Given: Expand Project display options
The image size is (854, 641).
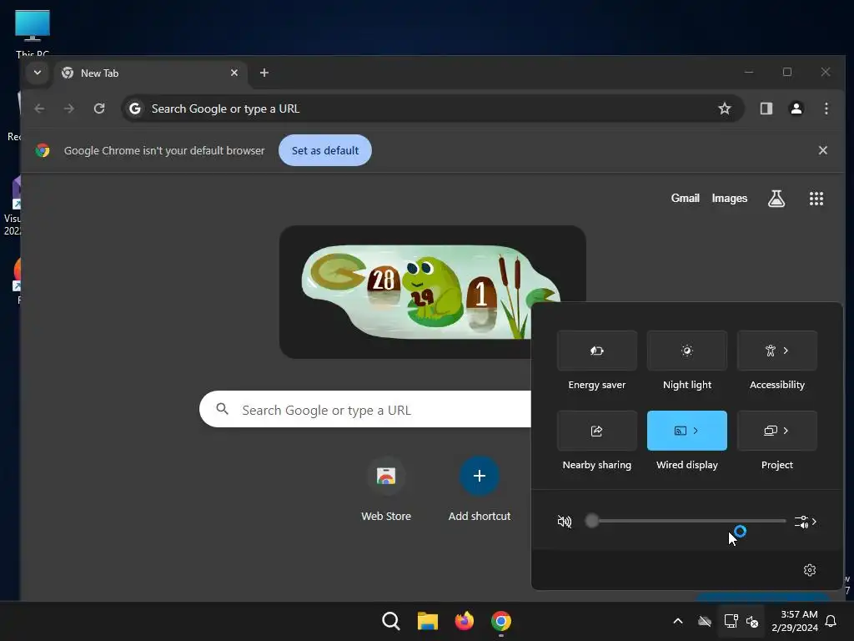Looking at the screenshot, I should 777,431.
